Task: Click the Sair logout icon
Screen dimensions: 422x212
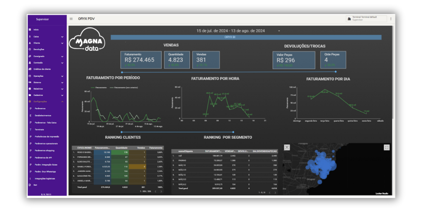Action: click(x=30, y=185)
